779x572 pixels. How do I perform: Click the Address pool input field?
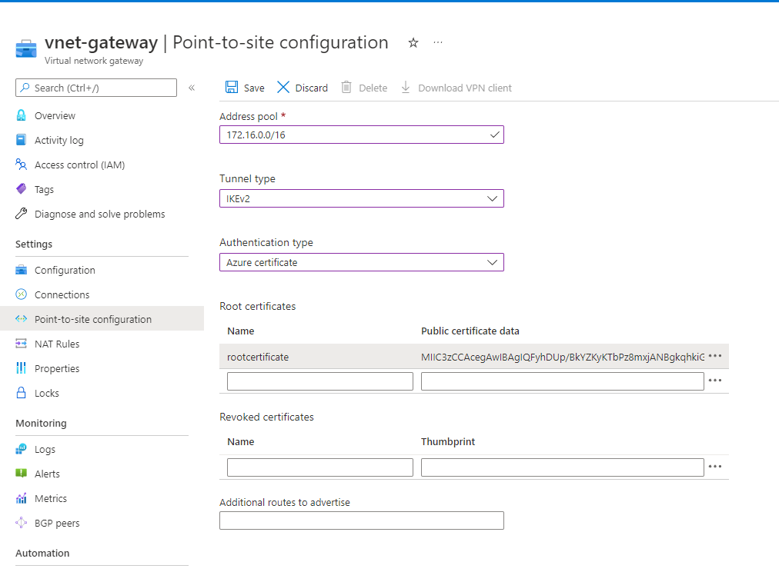point(354,135)
